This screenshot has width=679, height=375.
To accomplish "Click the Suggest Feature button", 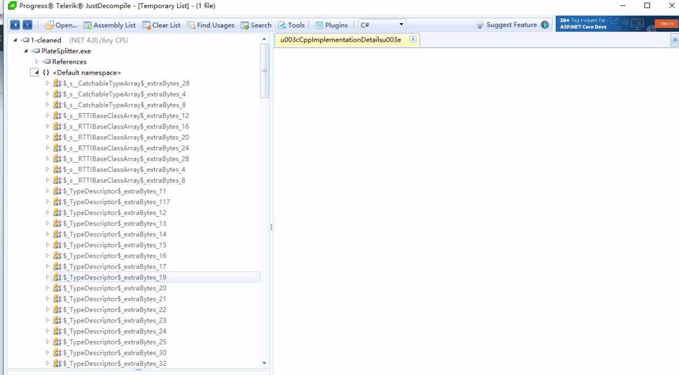I will pyautogui.click(x=506, y=25).
